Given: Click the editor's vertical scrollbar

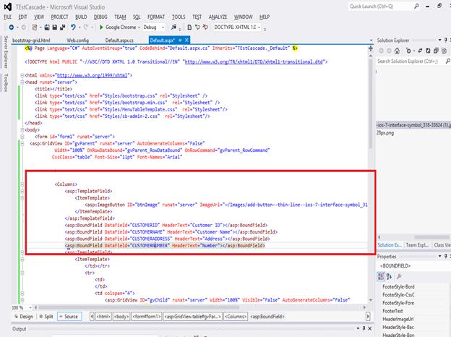Looking at the screenshot, I should (x=371, y=181).
